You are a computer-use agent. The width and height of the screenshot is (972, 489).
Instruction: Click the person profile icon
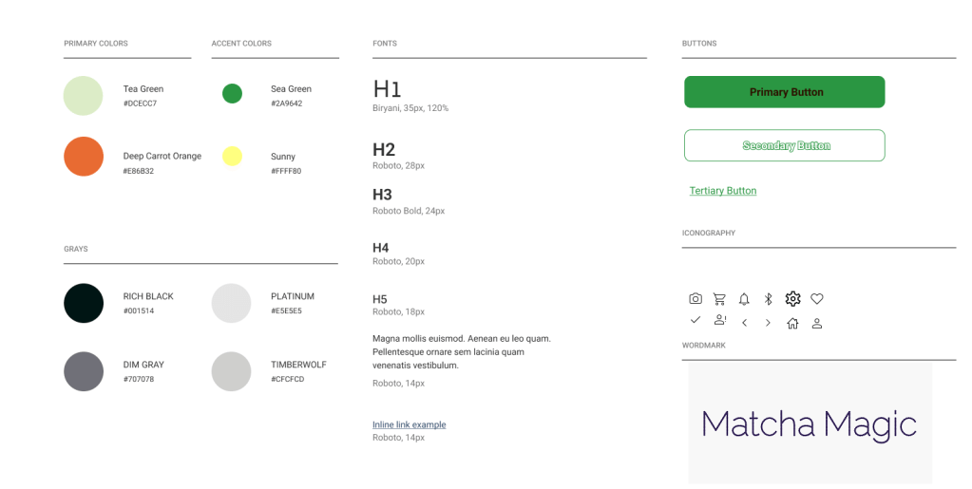pos(817,323)
